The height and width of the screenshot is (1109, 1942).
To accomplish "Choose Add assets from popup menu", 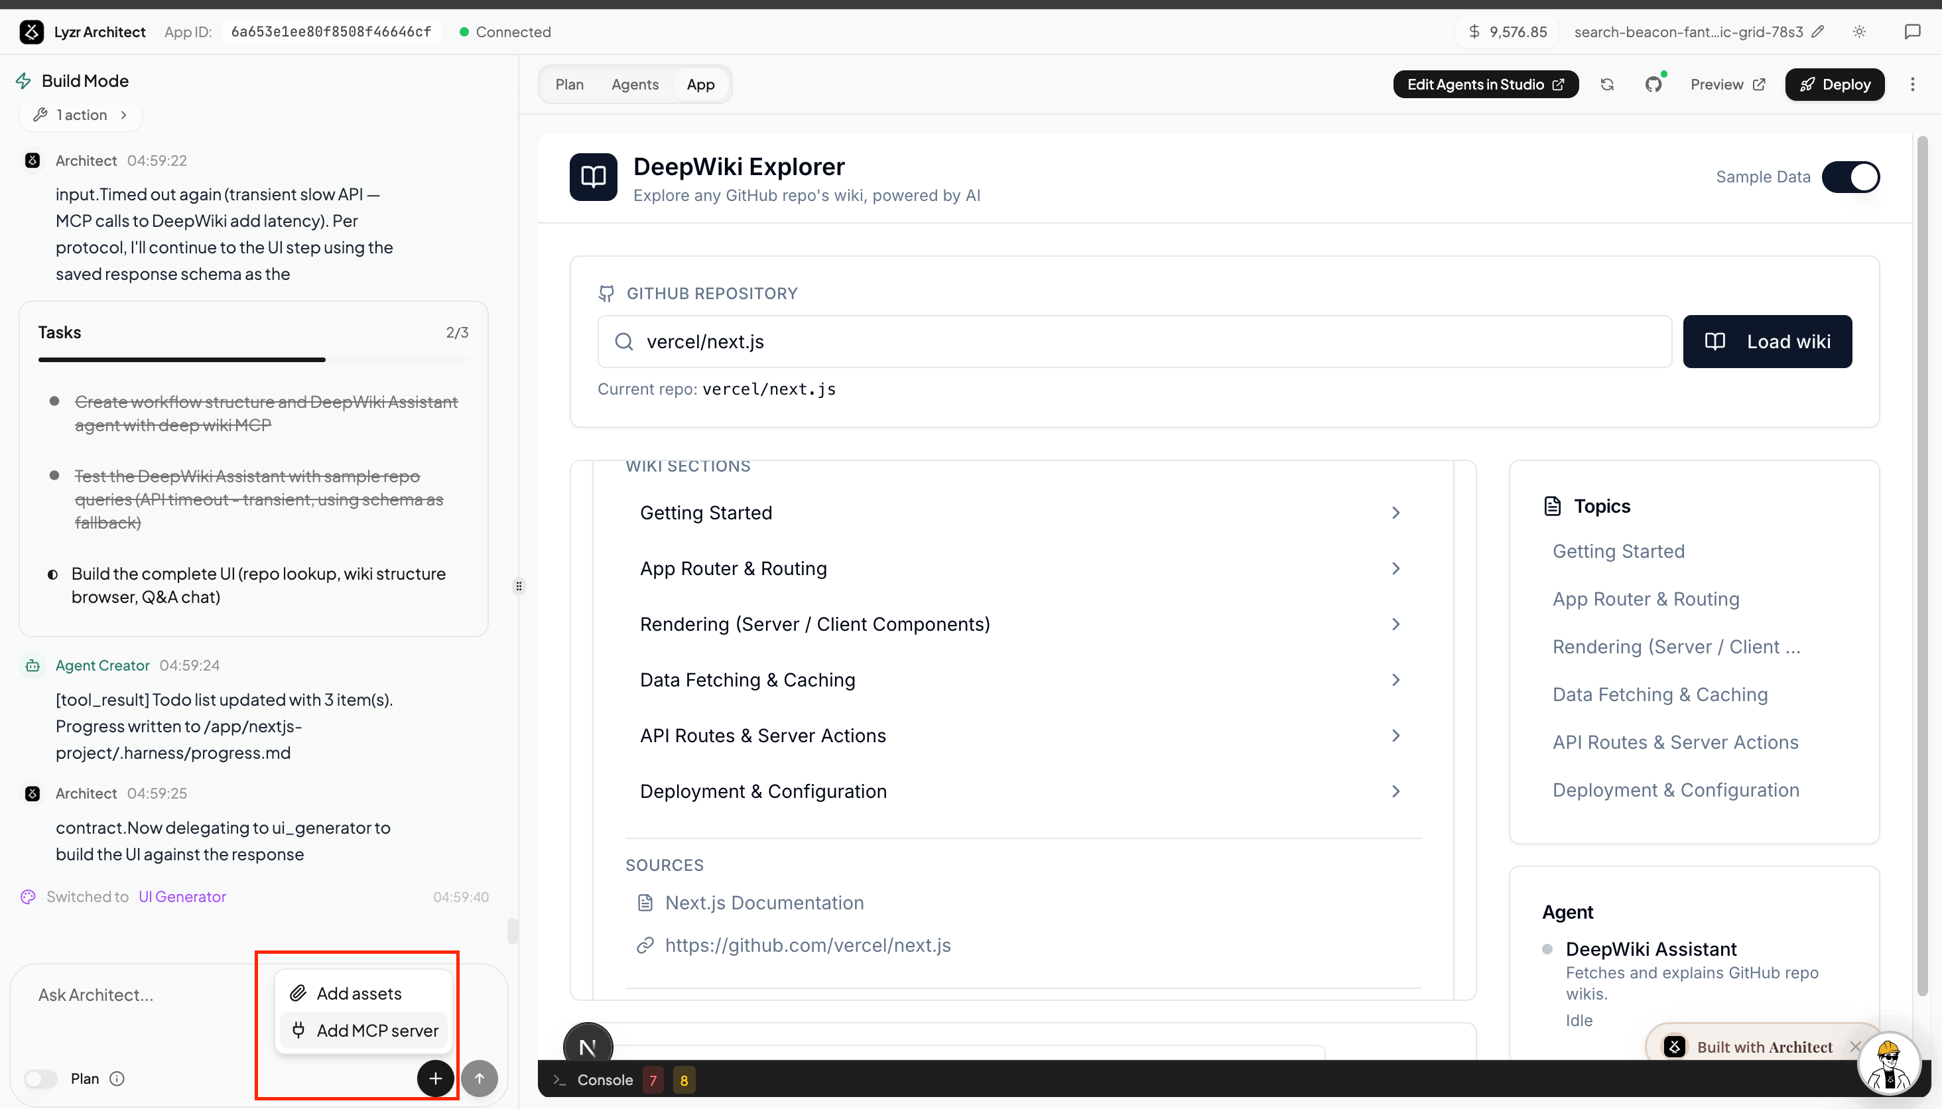I will (364, 993).
